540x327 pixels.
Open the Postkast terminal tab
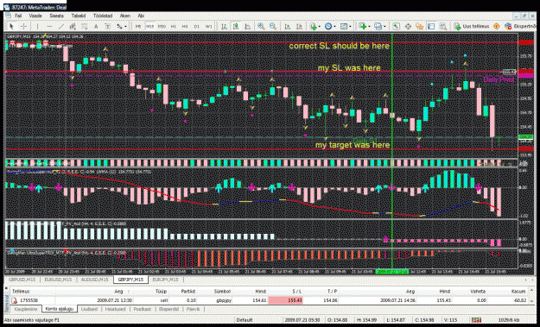(x=143, y=309)
